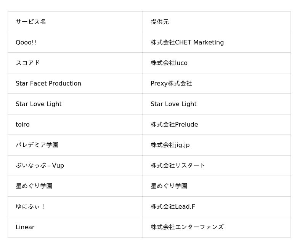Click the 株式会社jig.jp provider cell
Image resolution: width=305 pixels, height=249 pixels.
170,145
